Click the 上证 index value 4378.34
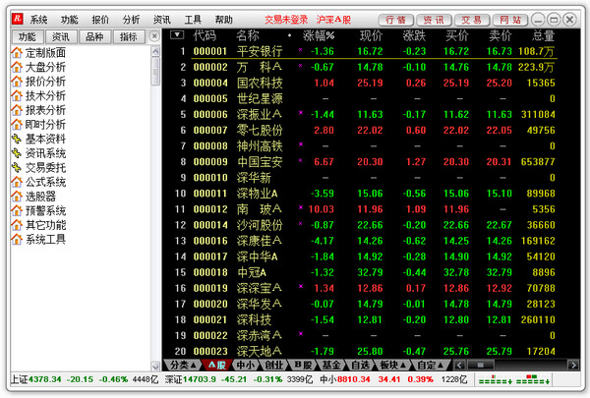Image resolution: width=590 pixels, height=398 pixels. pos(45,379)
